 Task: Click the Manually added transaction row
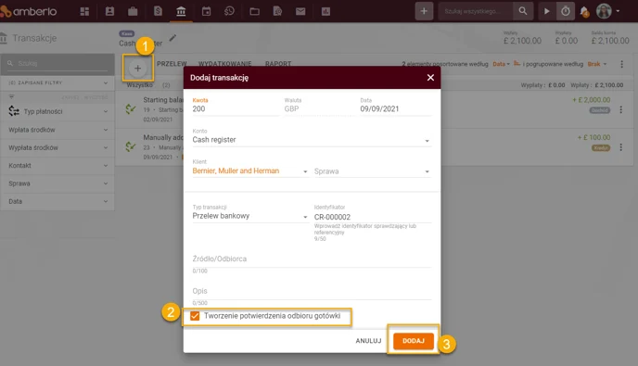374,147
